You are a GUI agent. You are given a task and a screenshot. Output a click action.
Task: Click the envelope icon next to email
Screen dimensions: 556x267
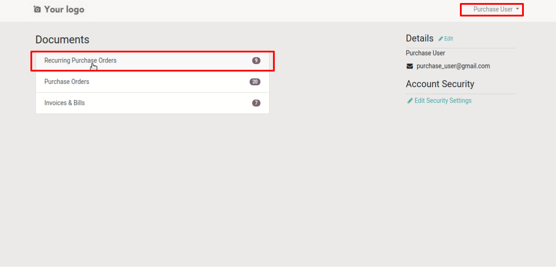410,66
